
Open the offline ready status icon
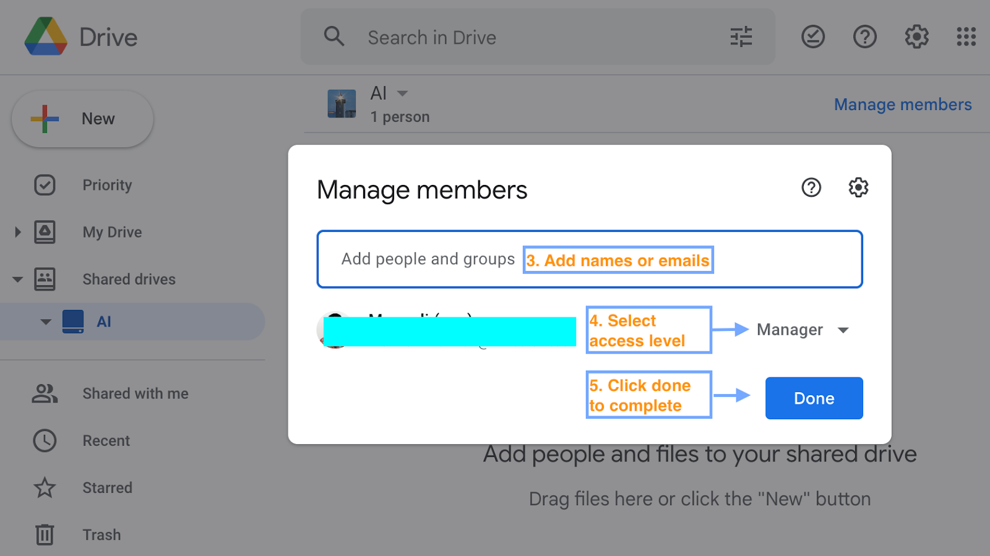pos(813,36)
